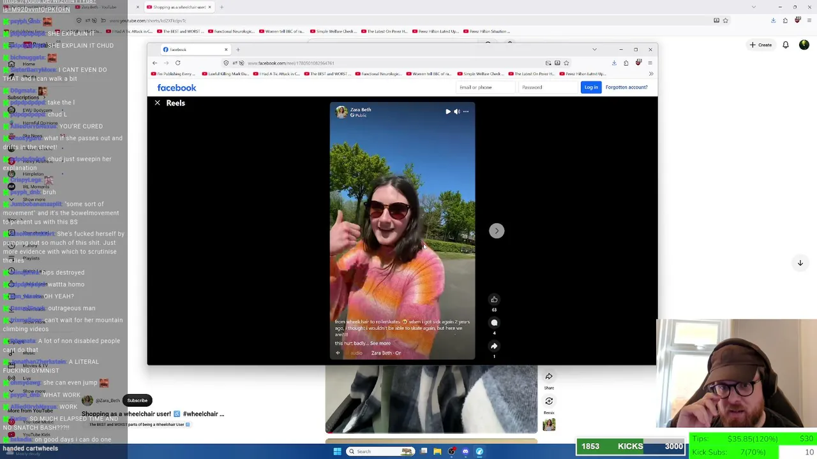
Task: Subscribe to the Zara_Beth channel
Action: pos(137,400)
